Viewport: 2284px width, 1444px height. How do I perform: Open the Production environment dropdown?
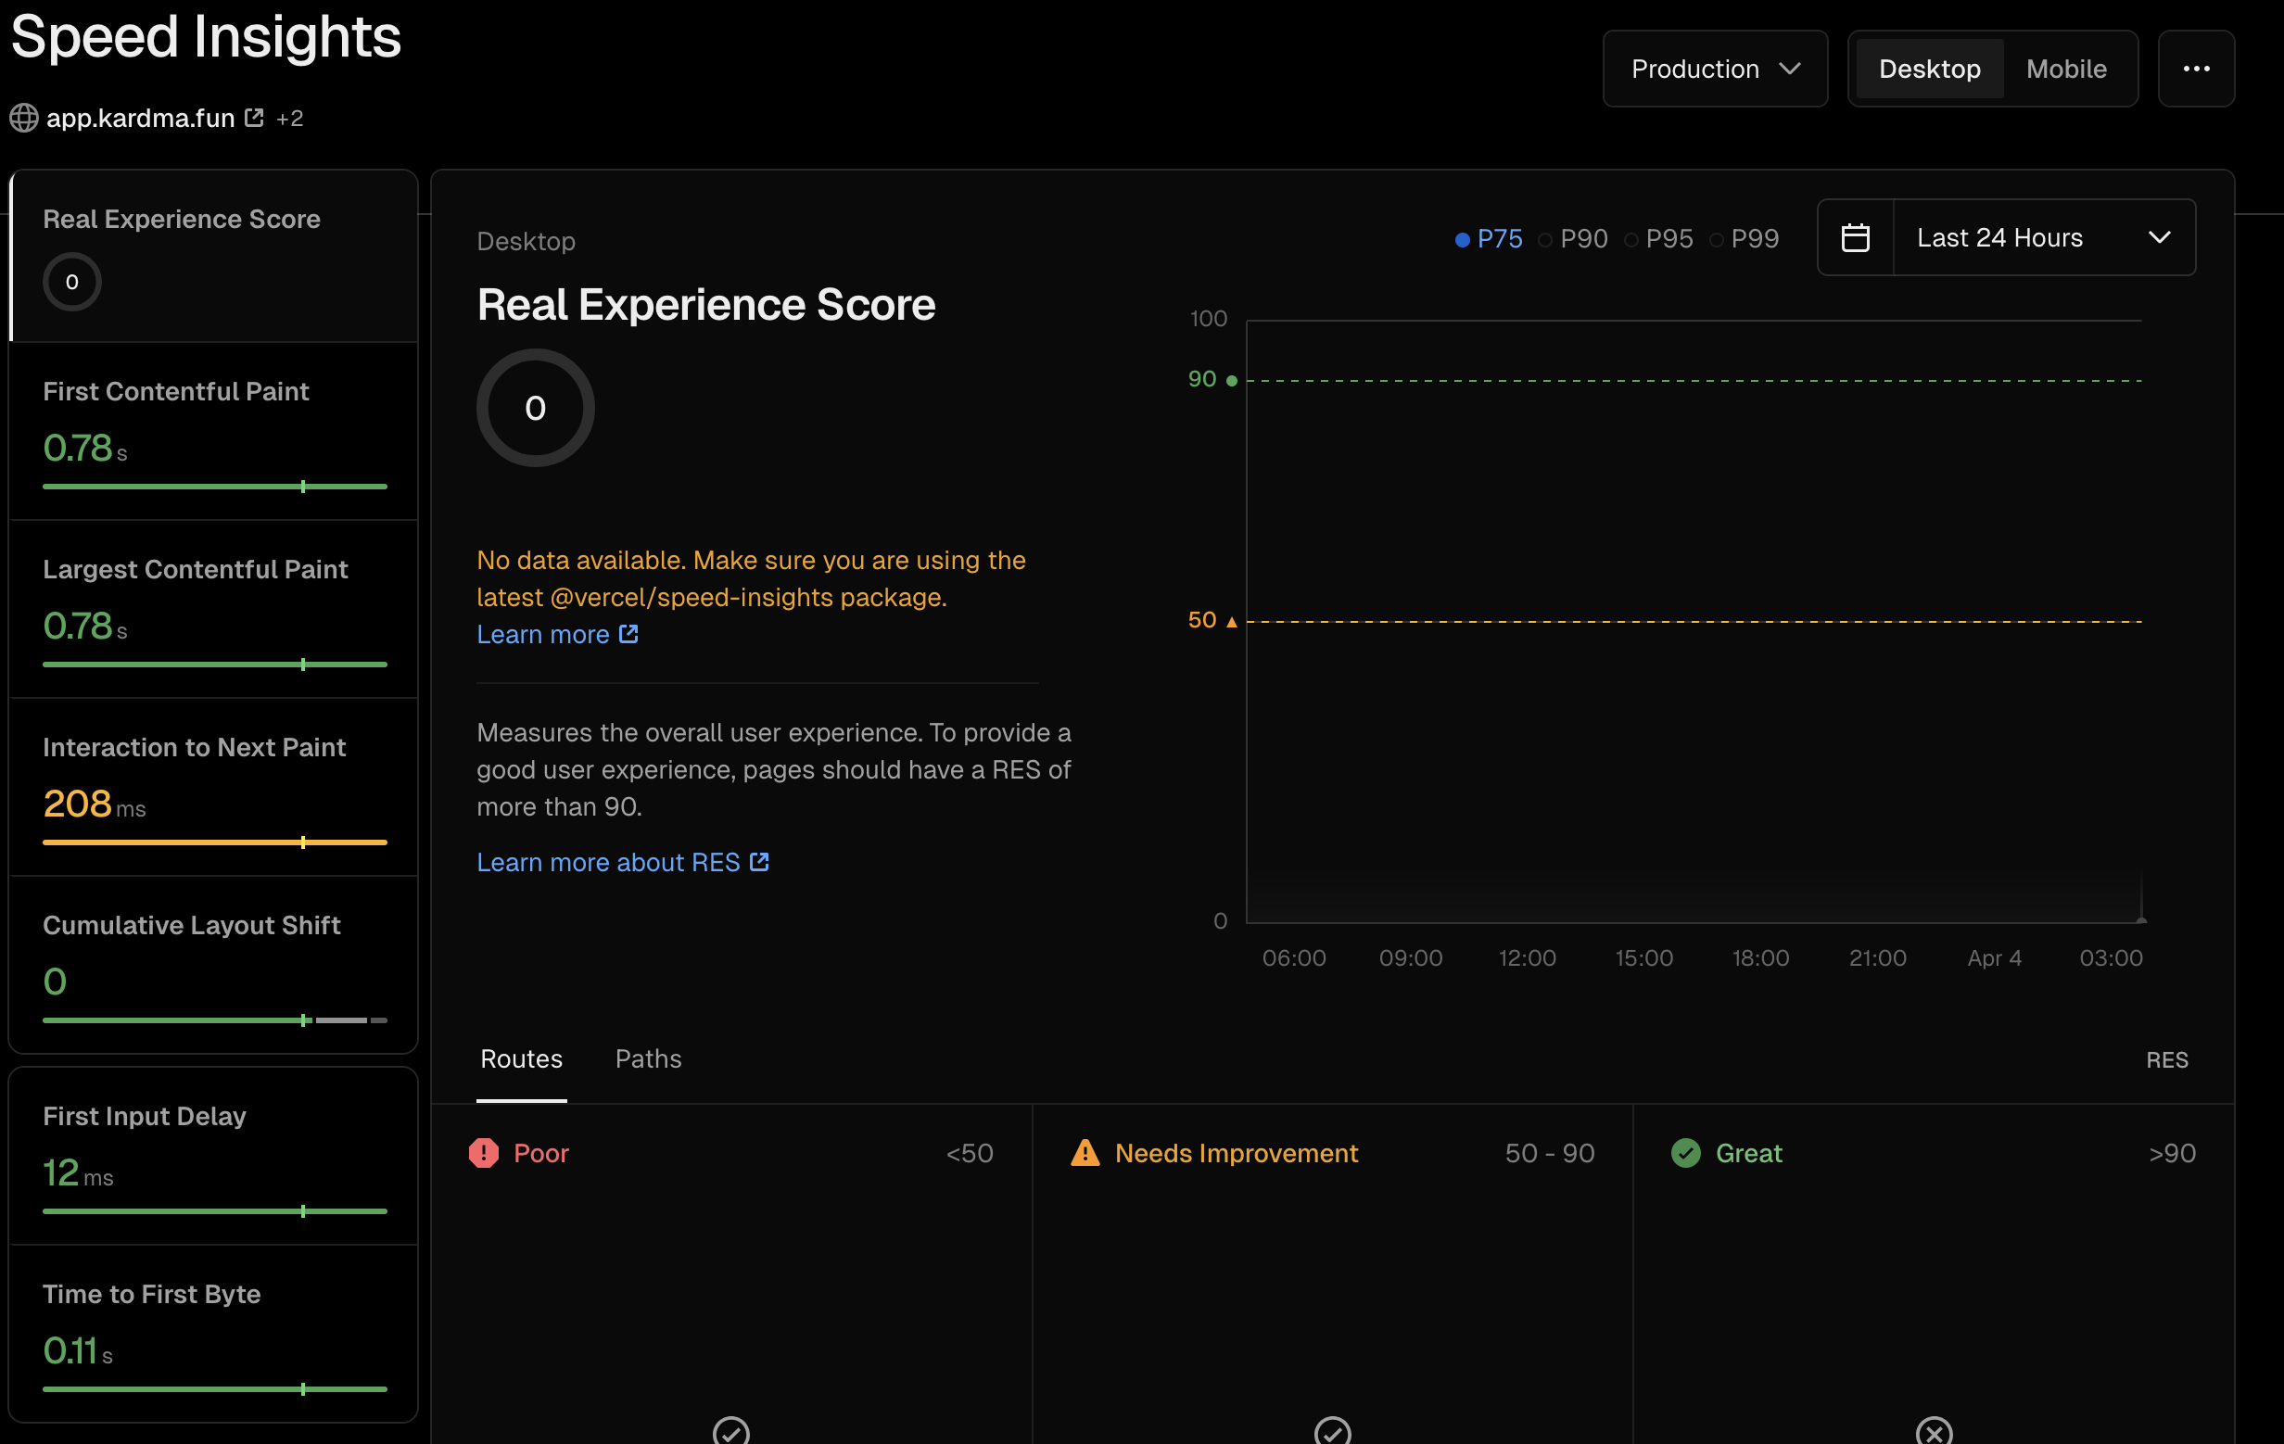tap(1714, 68)
